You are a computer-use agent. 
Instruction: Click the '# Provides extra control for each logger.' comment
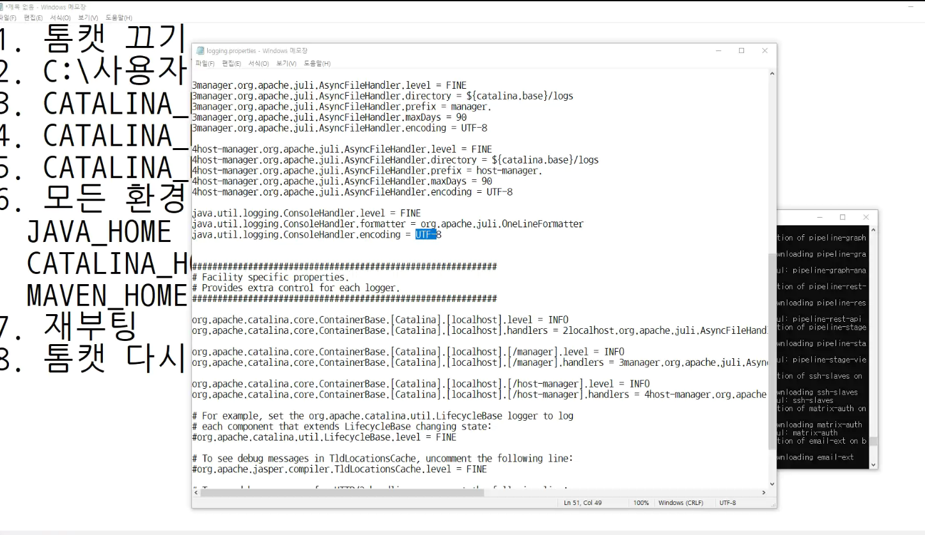click(295, 288)
